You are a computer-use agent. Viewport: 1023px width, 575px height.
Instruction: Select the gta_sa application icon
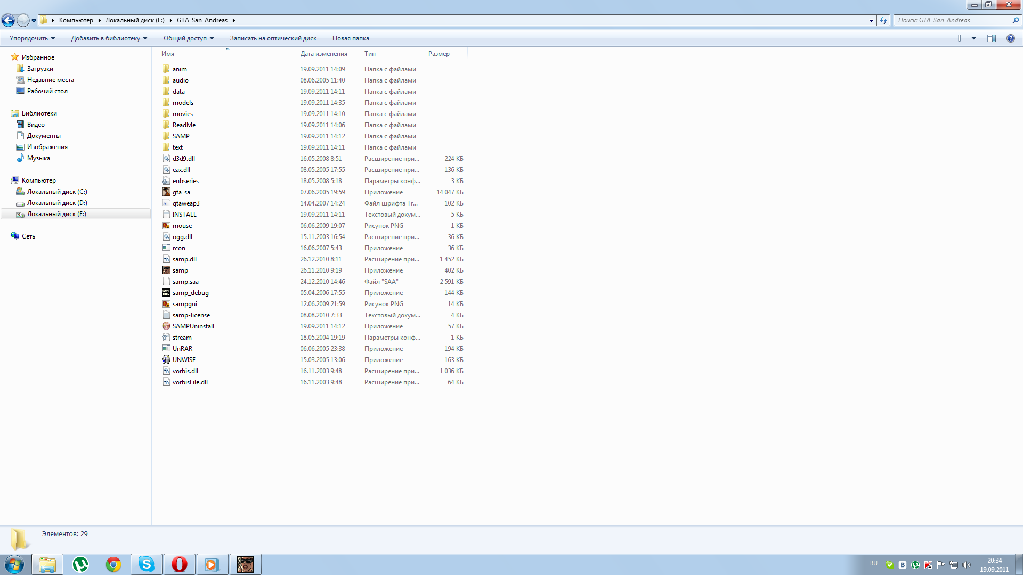point(166,192)
